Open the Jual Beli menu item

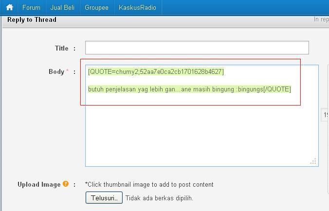coord(62,8)
